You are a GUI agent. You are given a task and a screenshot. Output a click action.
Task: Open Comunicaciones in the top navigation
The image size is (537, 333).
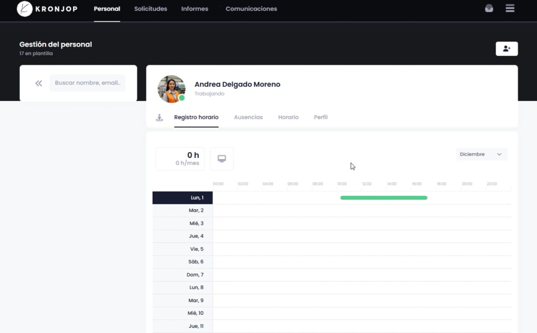click(251, 9)
